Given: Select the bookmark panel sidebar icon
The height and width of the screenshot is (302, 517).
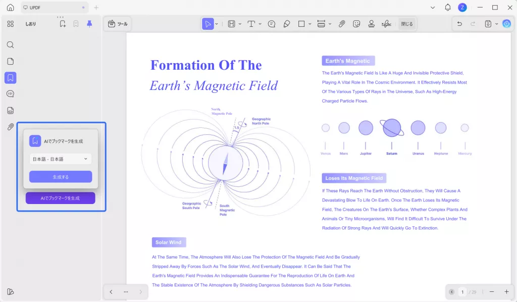Looking at the screenshot, I should 10,78.
